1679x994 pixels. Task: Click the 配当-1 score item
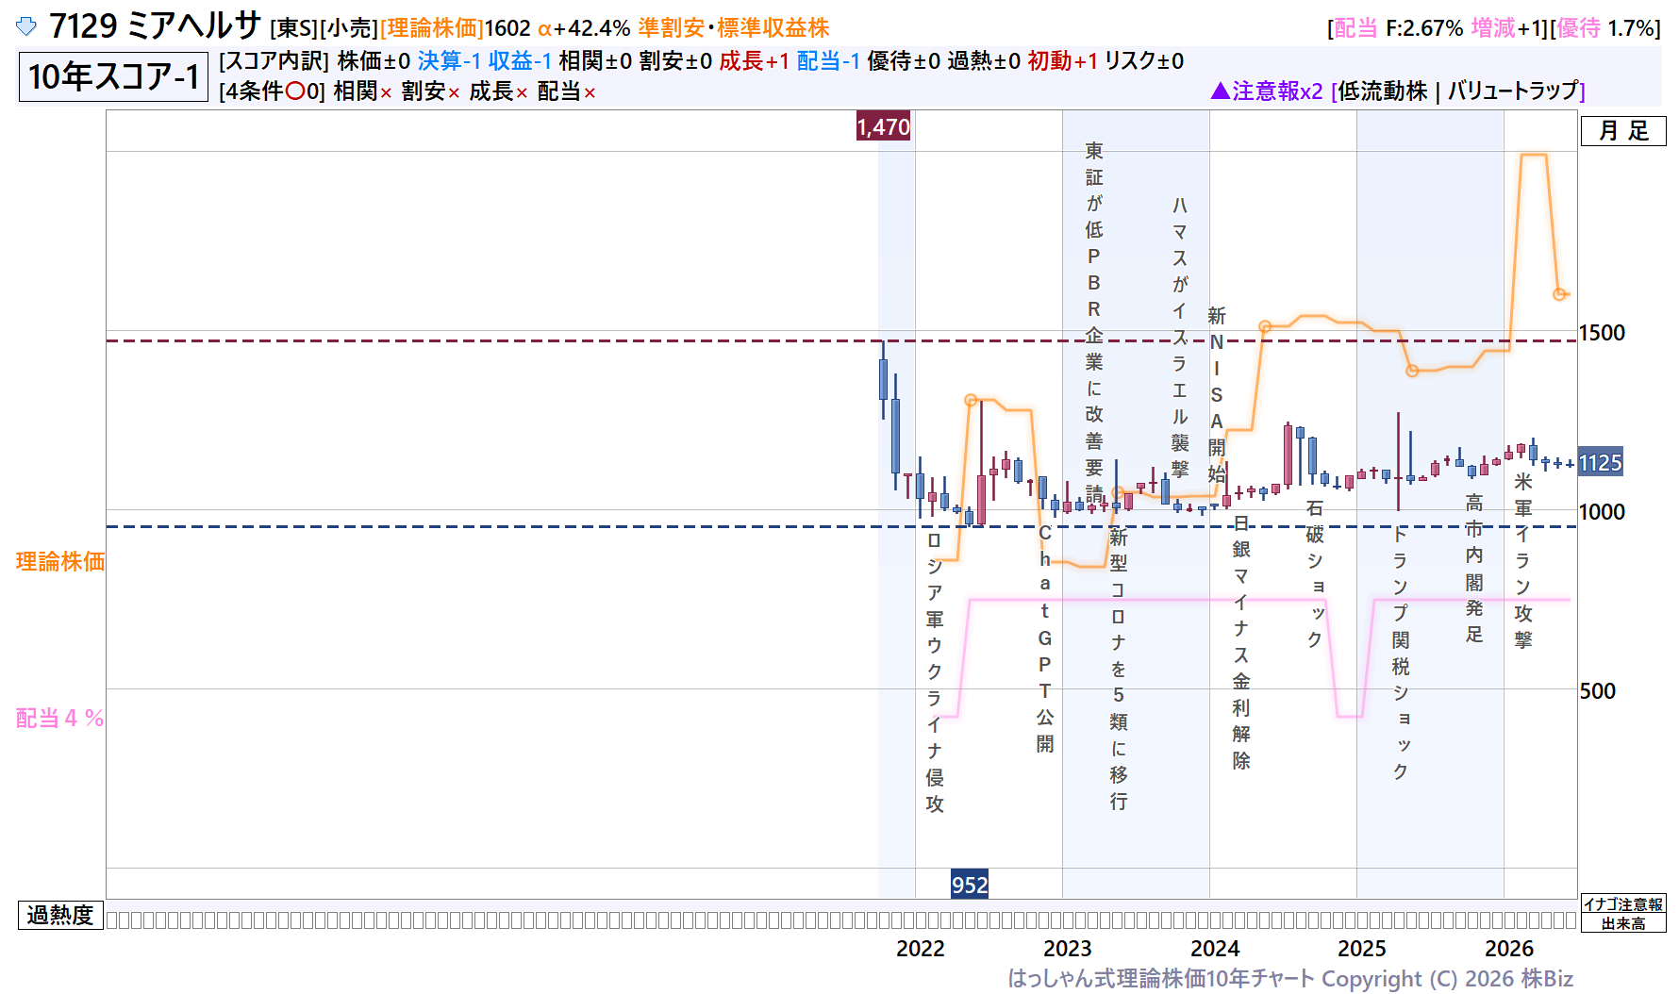[828, 60]
